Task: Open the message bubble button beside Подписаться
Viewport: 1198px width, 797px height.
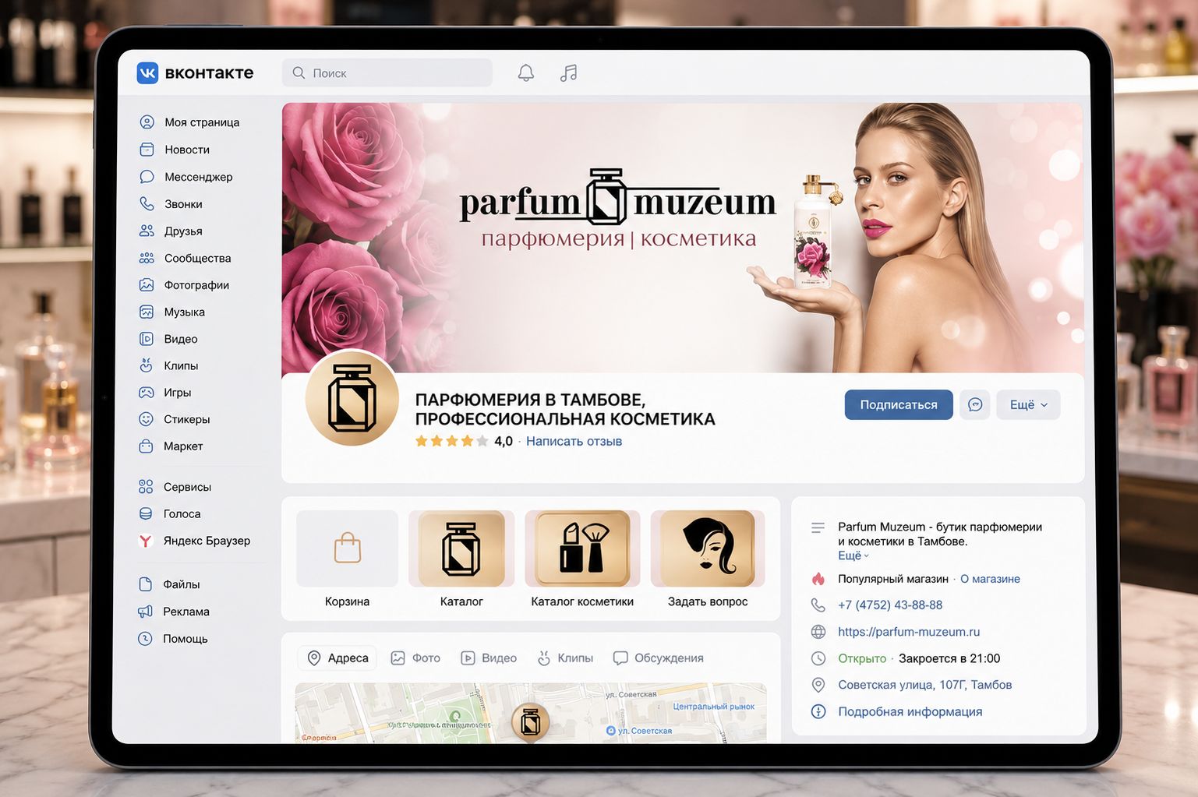Action: [975, 405]
